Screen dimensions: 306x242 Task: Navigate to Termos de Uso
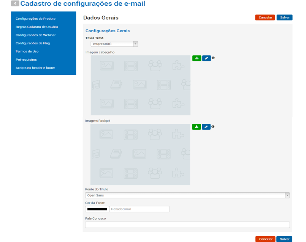point(27,52)
